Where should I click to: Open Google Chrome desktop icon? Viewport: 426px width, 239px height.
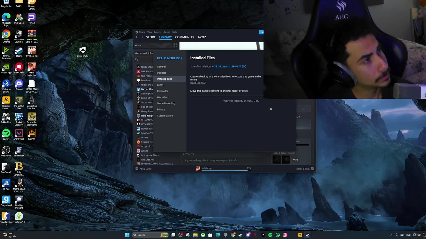[6, 37]
